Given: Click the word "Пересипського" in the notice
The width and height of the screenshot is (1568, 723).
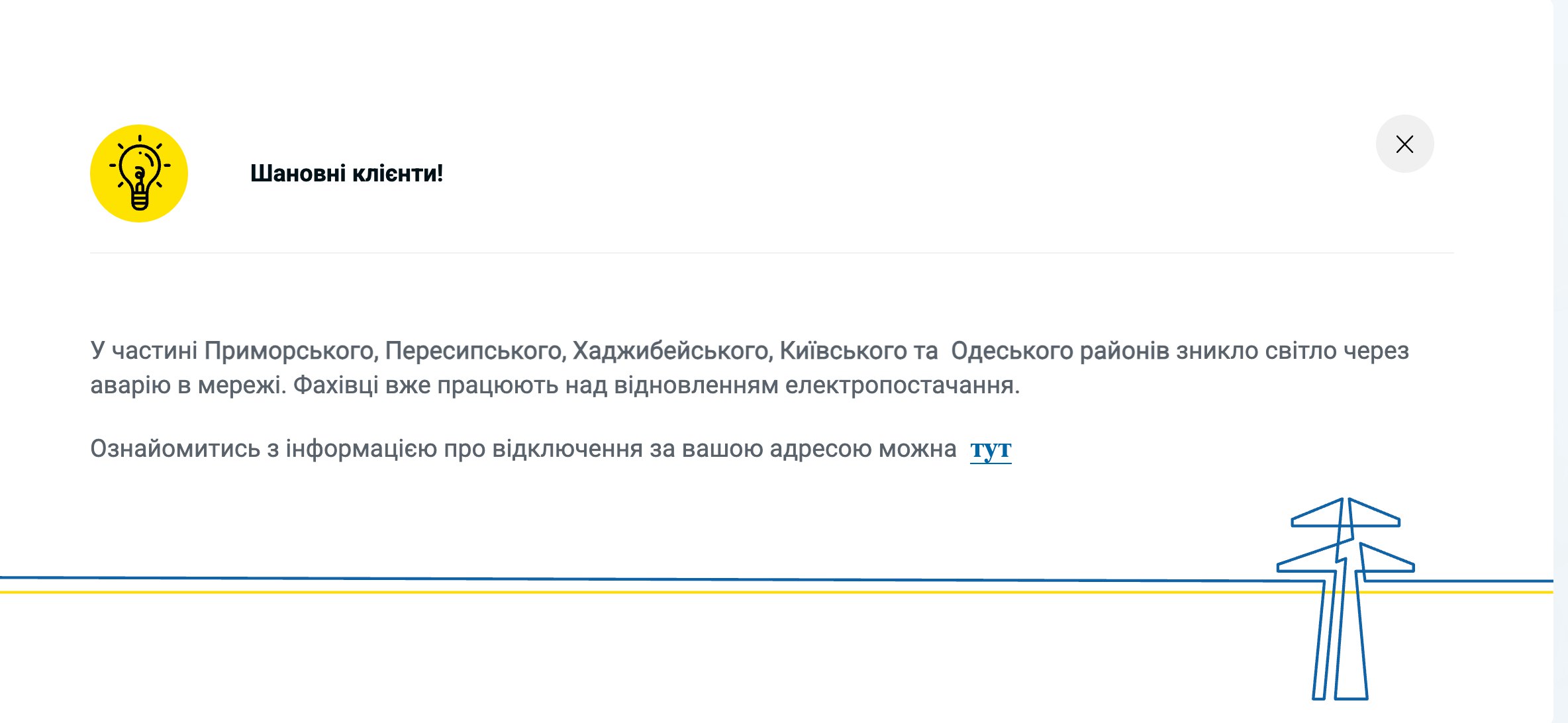Looking at the screenshot, I should click(x=475, y=351).
